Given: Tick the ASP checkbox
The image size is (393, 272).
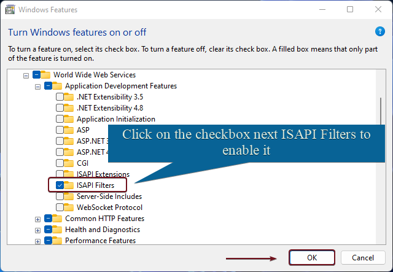Looking at the screenshot, I should click(x=60, y=130).
